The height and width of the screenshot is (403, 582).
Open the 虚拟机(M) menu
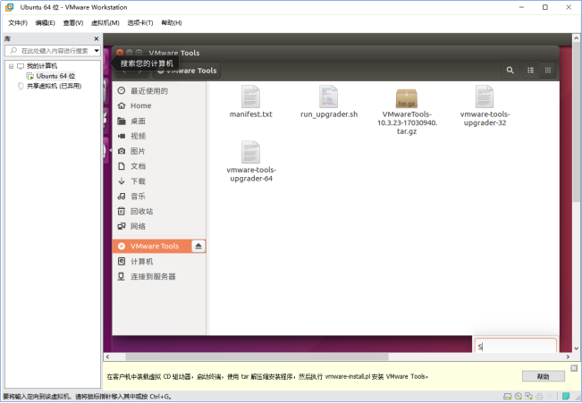point(105,23)
